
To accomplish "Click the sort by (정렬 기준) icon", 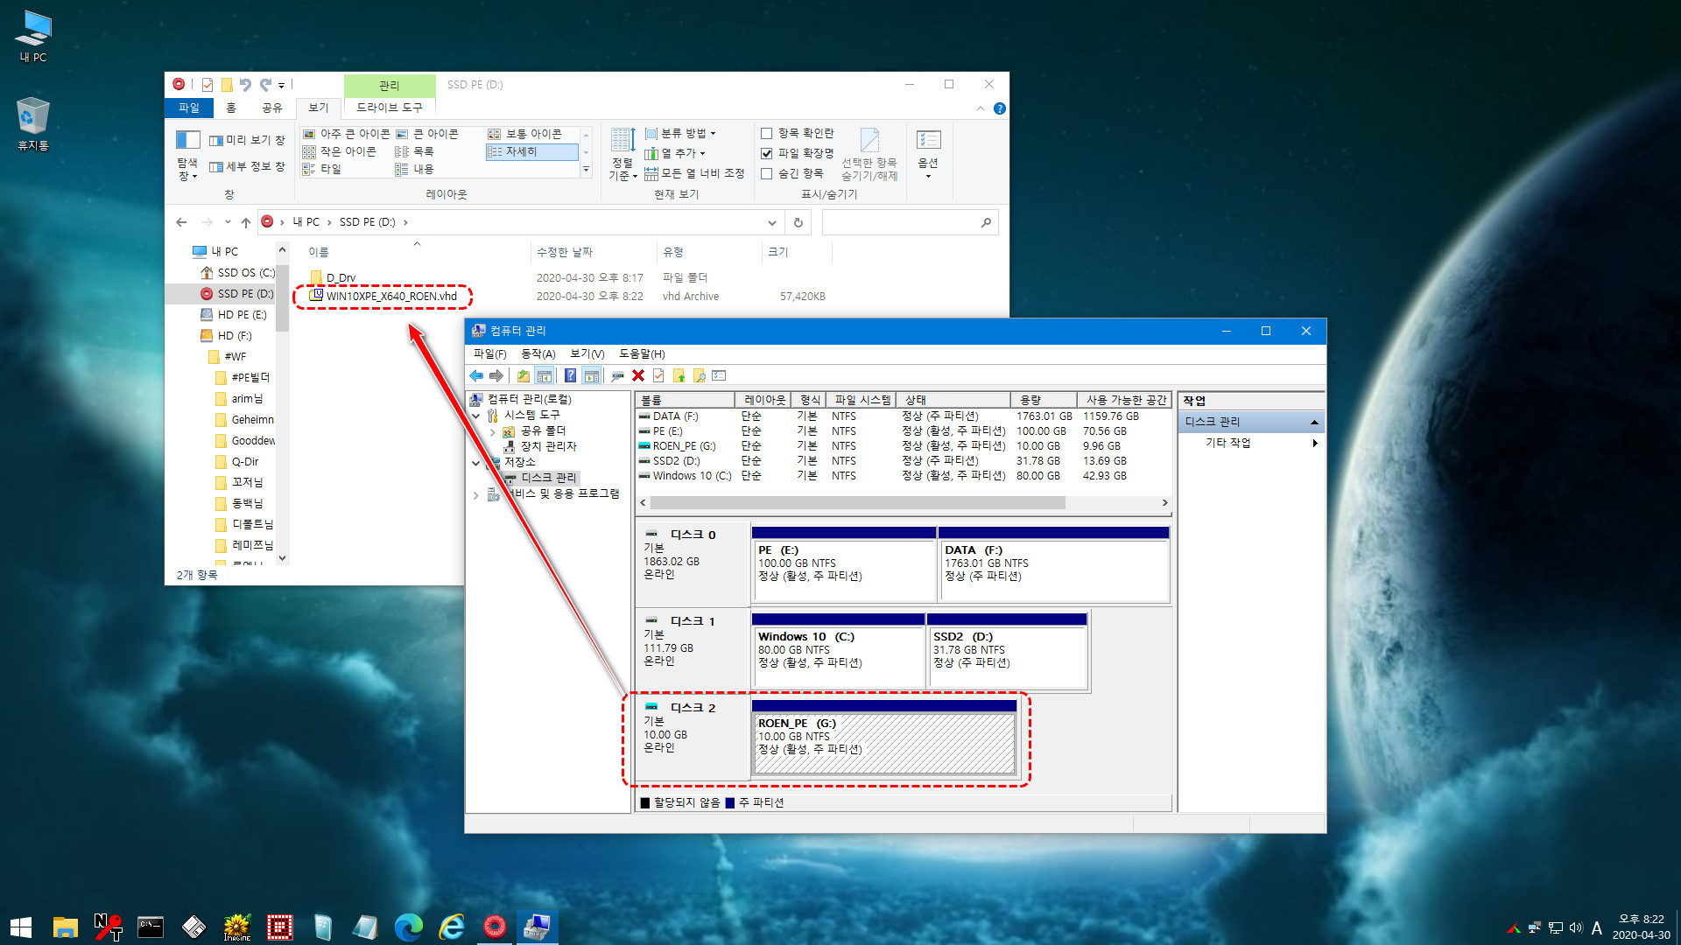I will click(622, 155).
